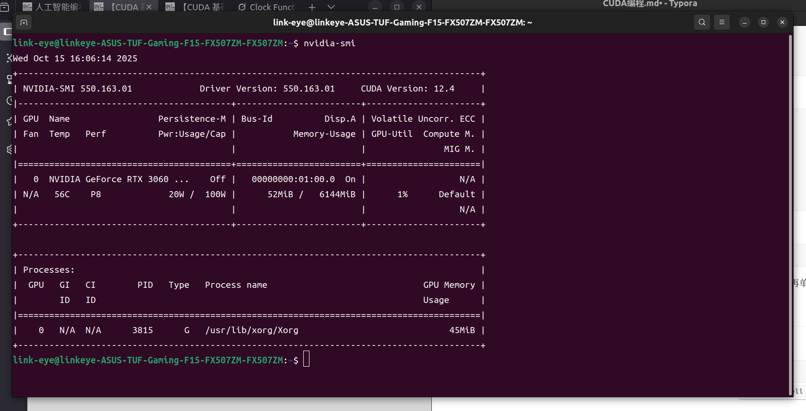Open the settings gear in left sidebar
Screen dimensions: 806x411
[9, 150]
